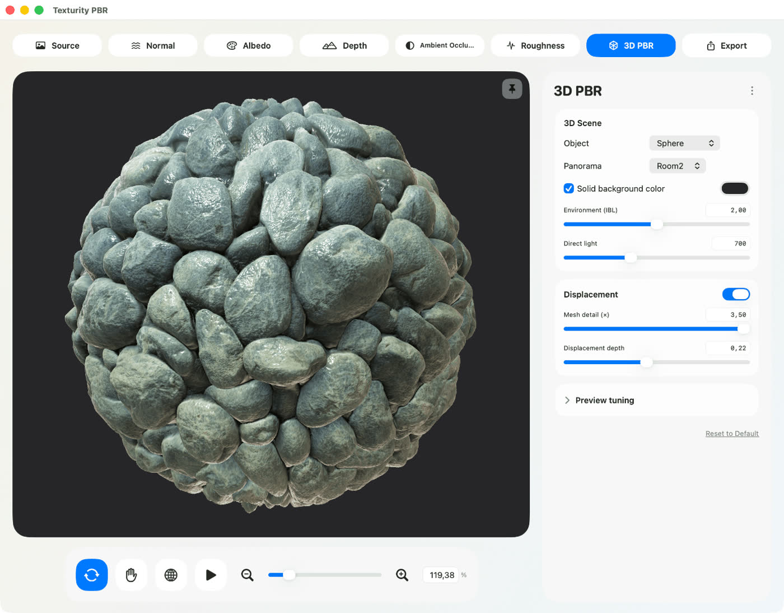Viewport: 784px width, 613px height.
Task: Open the Normal map tab
Action: pyautogui.click(x=153, y=45)
